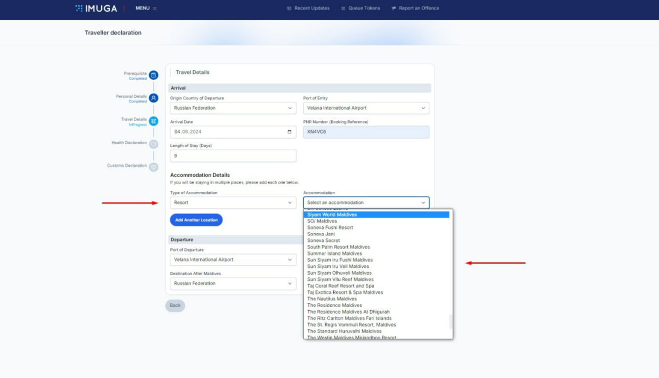
Task: Click the Prerequisite step icon
Action: point(154,75)
